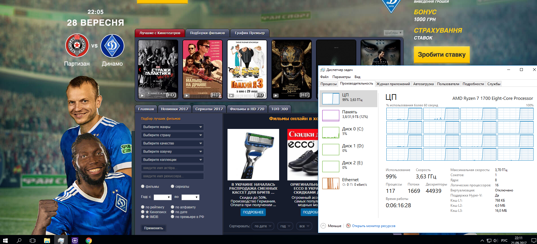Open the Параметры menu in Task Manager

click(342, 77)
